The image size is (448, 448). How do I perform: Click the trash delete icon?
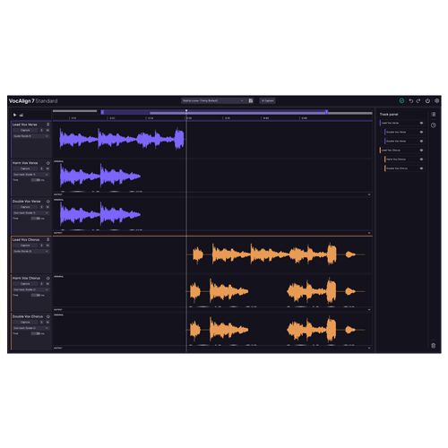click(434, 346)
